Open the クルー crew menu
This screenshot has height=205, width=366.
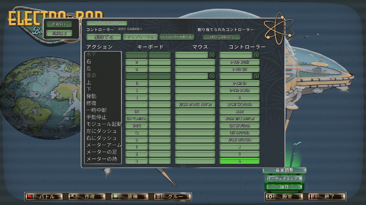[x=173, y=197]
